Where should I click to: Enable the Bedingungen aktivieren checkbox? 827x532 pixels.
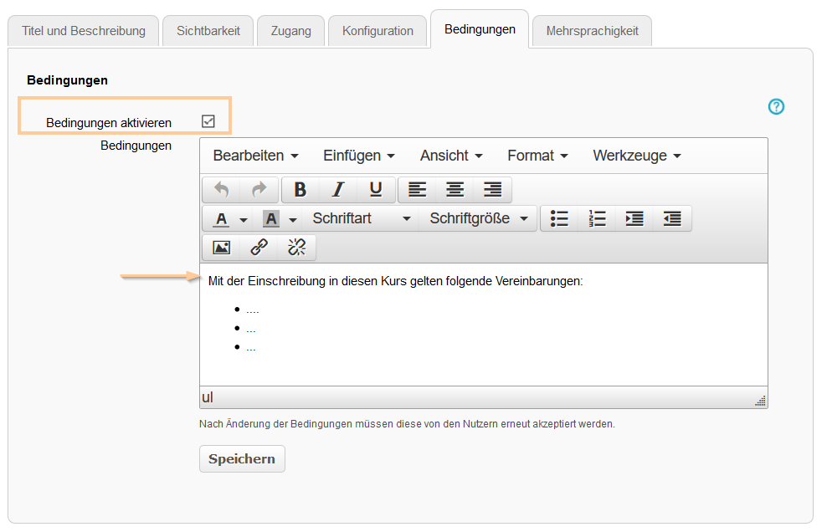coord(208,120)
